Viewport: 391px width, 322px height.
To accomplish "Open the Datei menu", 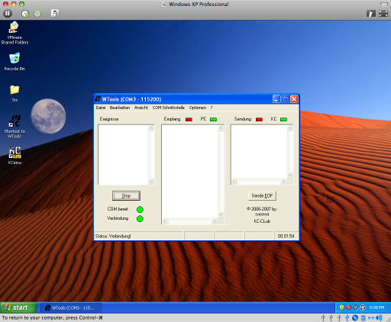I will point(101,108).
